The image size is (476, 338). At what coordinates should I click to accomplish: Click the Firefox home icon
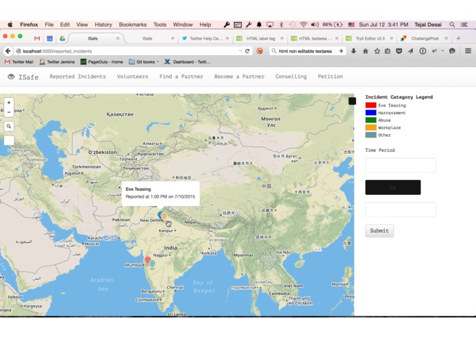tap(366, 51)
